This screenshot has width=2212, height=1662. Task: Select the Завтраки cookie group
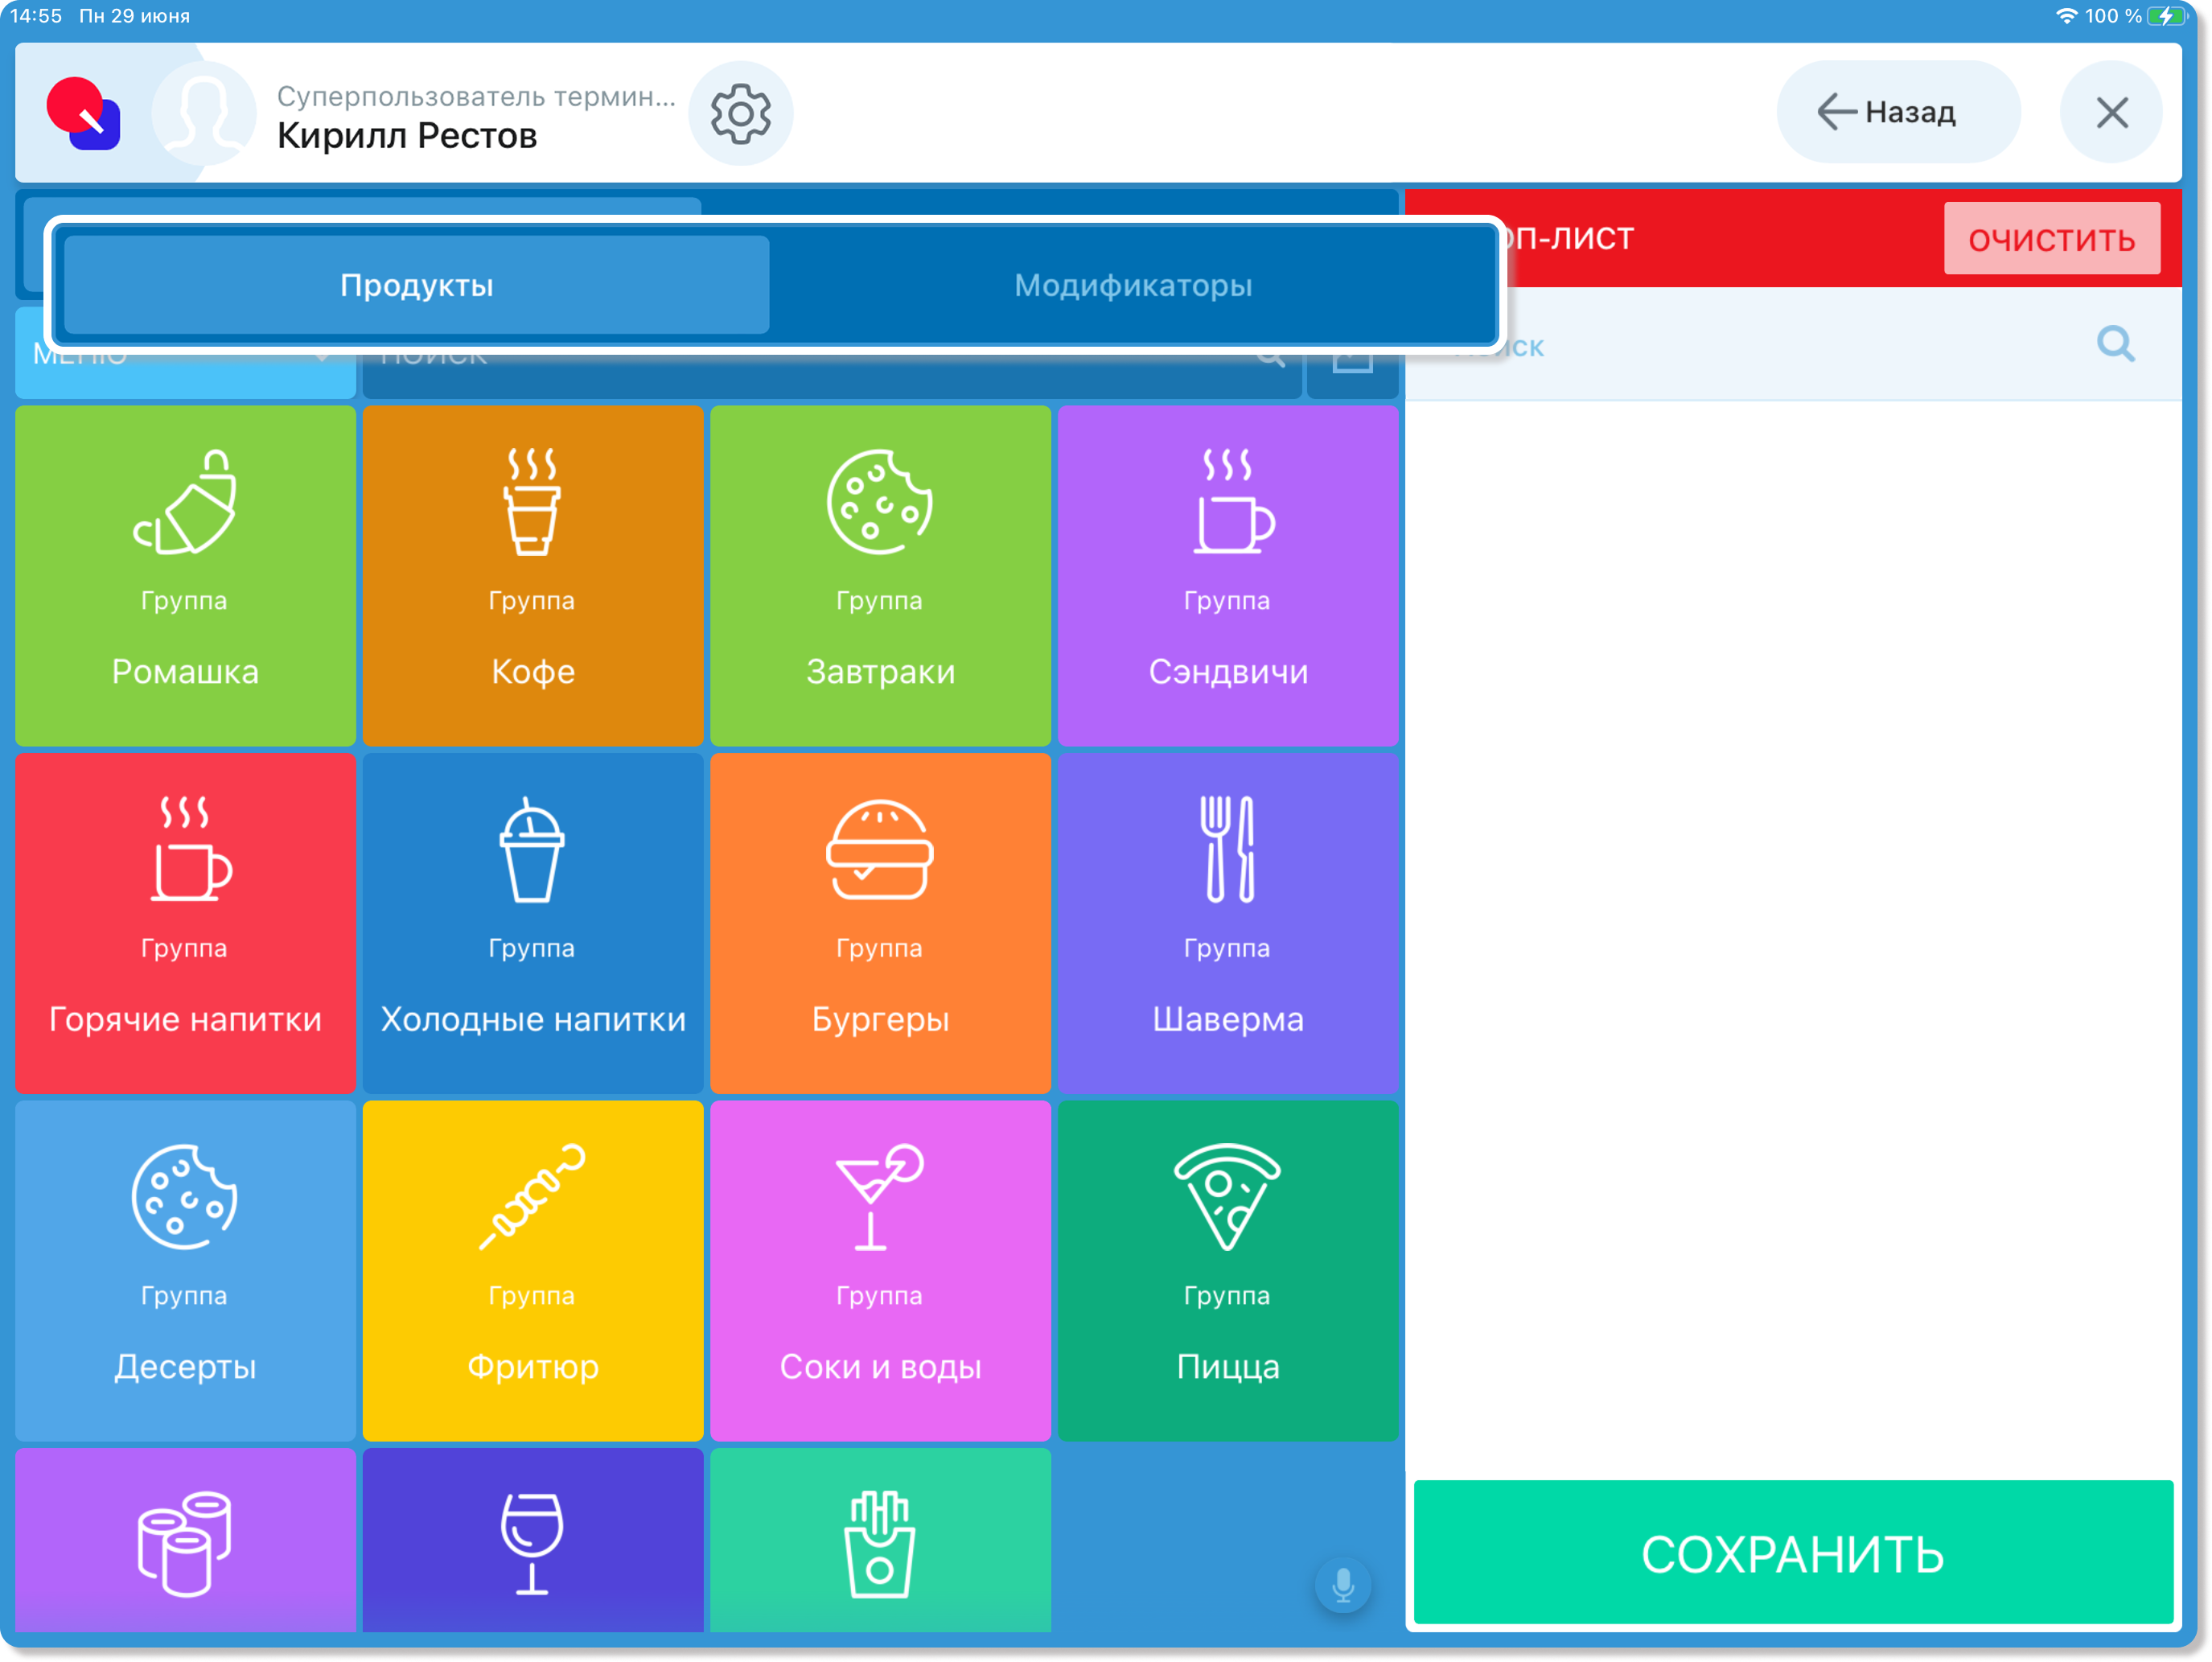tap(880, 575)
